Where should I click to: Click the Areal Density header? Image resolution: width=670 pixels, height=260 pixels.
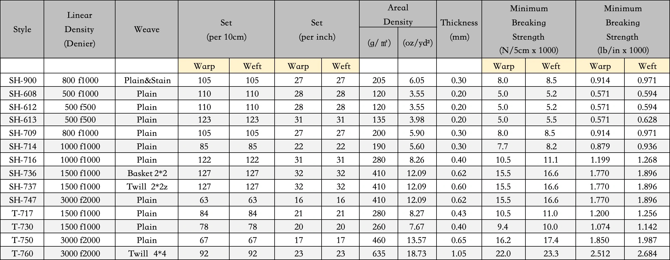point(398,14)
